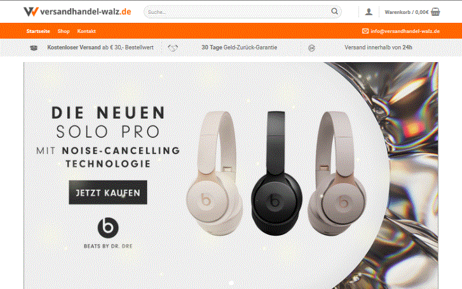
Task: Click info@versandhandel-walz.de email link
Action: 405,31
